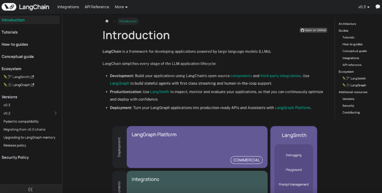
Task: Open Migrating from v0.0 chains page
Action: pos(24,130)
